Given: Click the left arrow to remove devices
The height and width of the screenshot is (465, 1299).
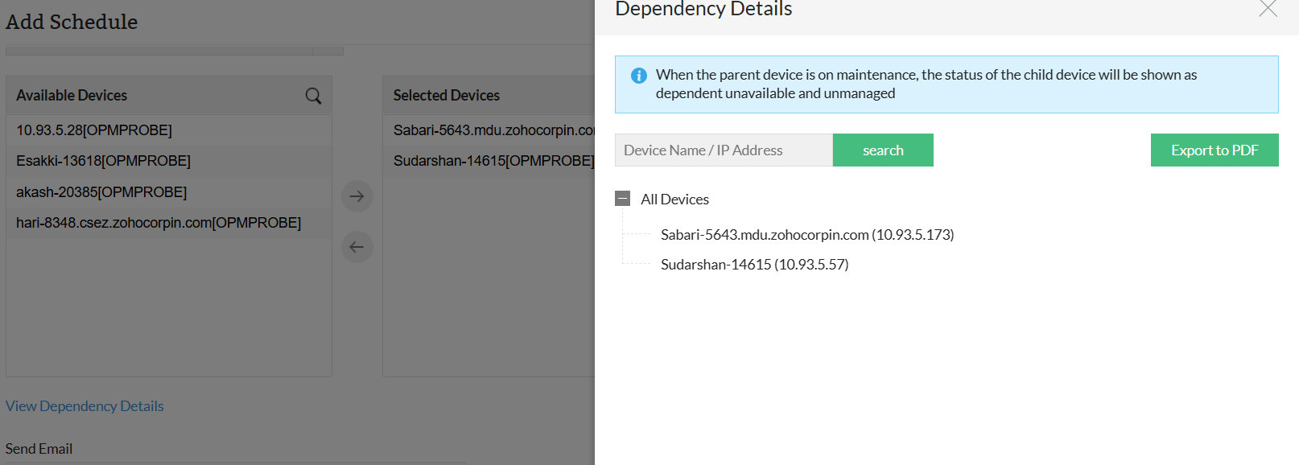Looking at the screenshot, I should (x=357, y=247).
